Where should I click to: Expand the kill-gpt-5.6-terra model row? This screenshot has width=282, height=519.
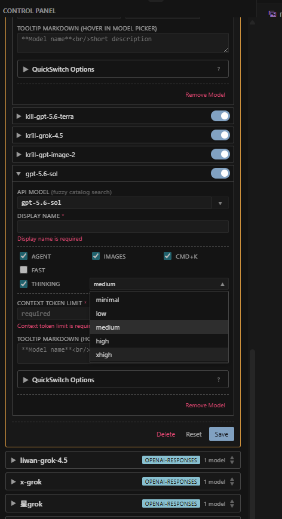[x=19, y=116]
